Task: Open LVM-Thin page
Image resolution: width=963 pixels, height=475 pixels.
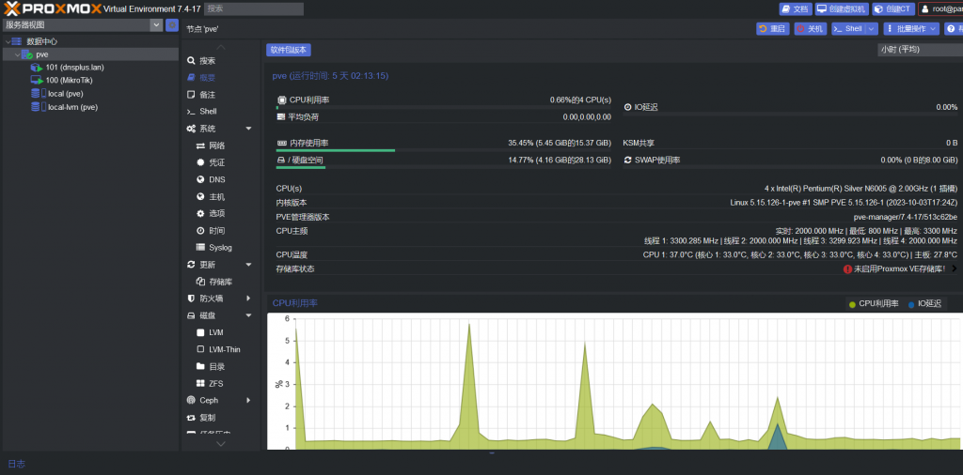Action: pyautogui.click(x=224, y=349)
